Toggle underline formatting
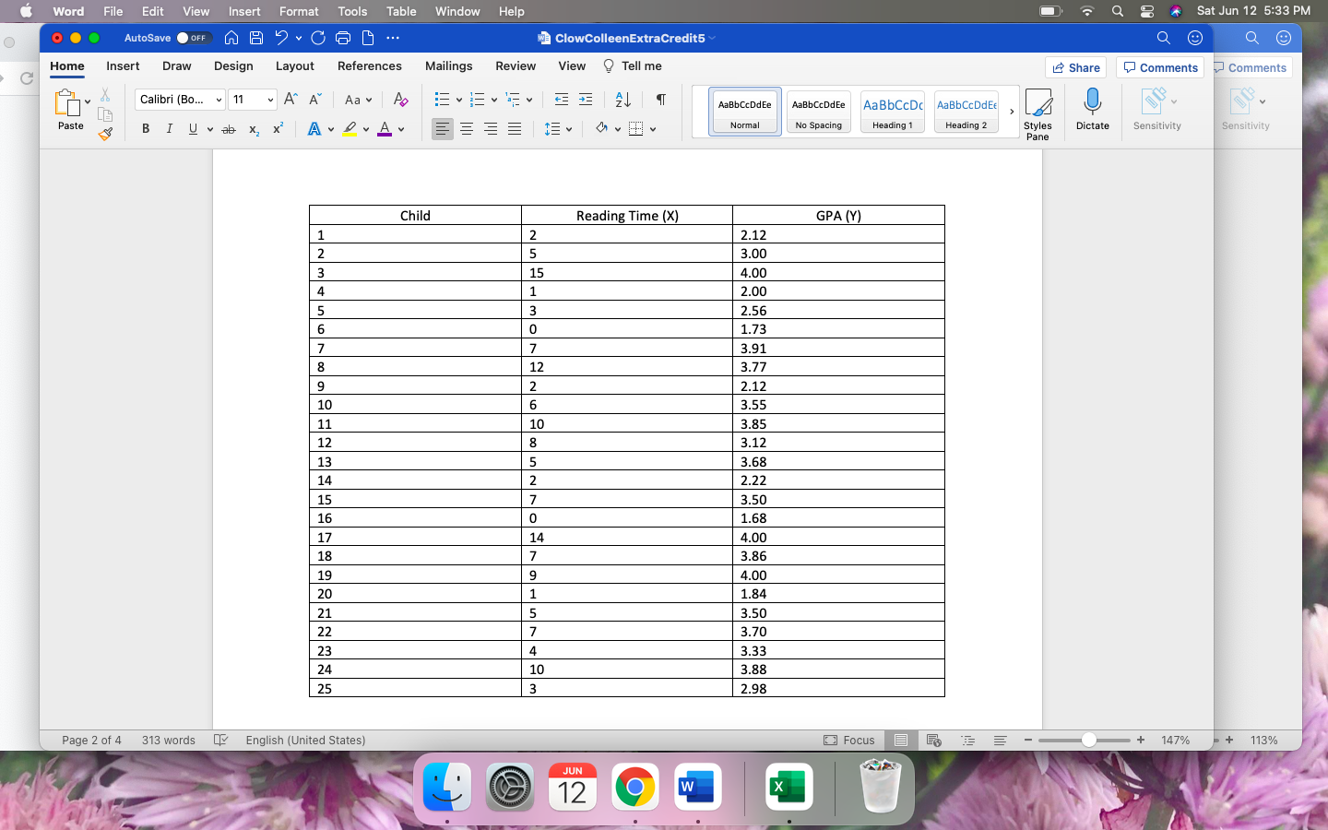This screenshot has width=1328, height=830. coord(193,129)
